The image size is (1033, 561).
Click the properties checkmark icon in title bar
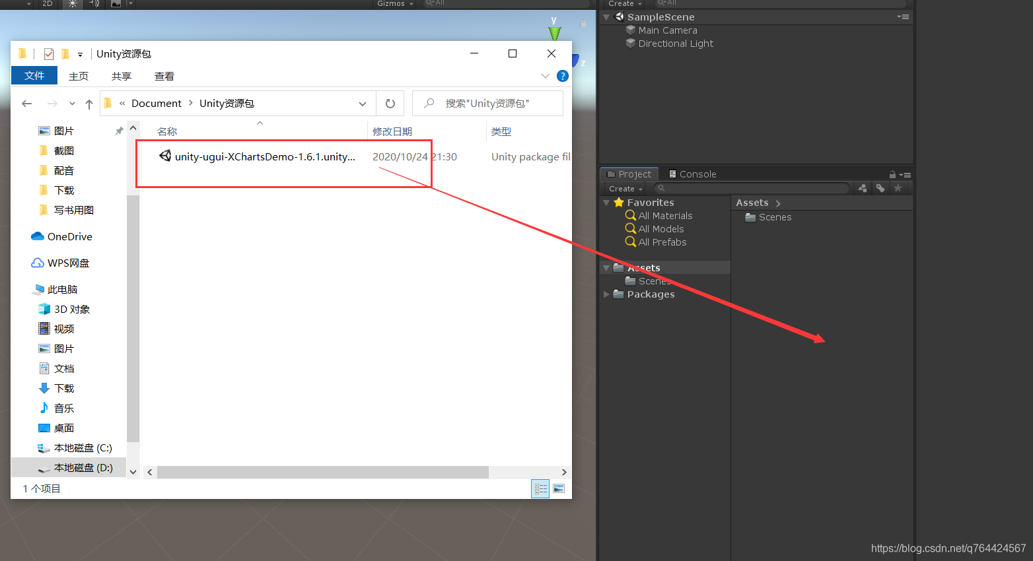pyautogui.click(x=49, y=54)
